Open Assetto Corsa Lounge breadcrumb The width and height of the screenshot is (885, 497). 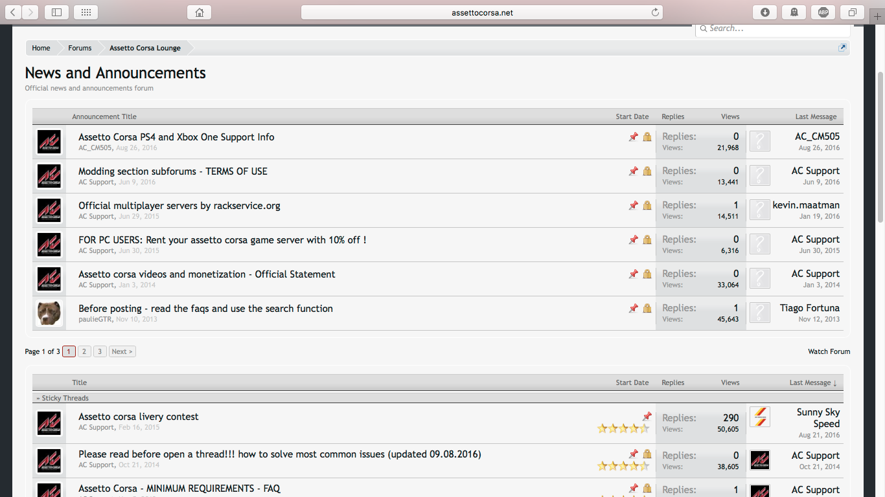point(145,48)
